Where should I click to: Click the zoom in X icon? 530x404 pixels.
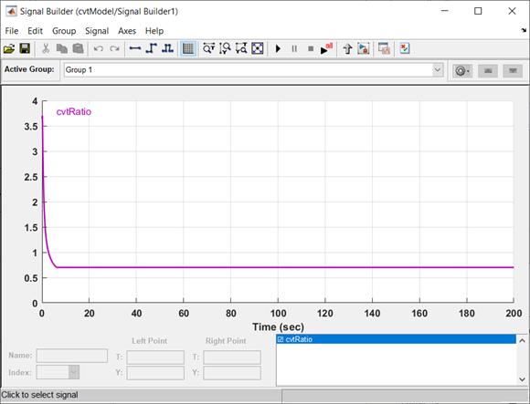pyautogui.click(x=208, y=49)
